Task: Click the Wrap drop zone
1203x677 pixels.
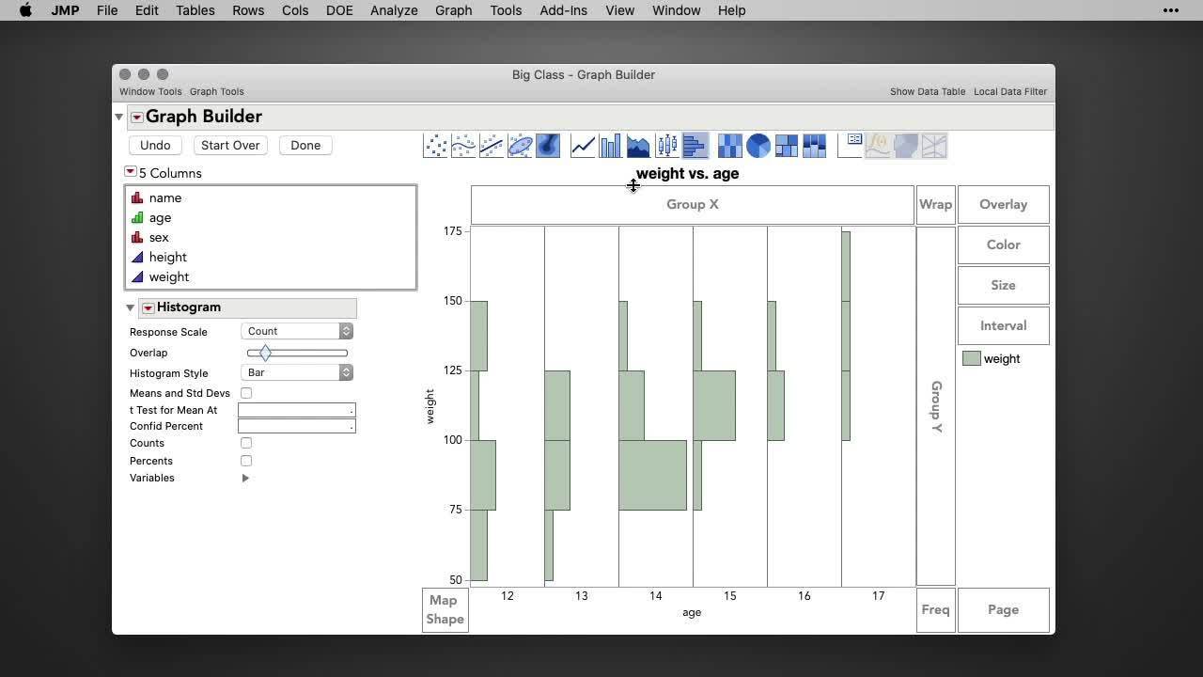Action: [935, 205]
